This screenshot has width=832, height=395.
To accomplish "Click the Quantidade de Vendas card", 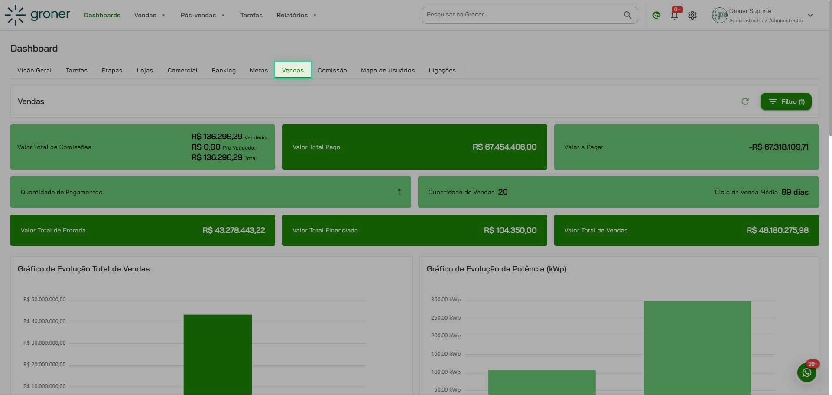I will 618,192.
